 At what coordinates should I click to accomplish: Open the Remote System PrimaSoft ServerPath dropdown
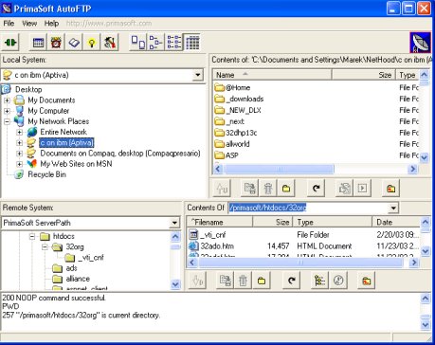(x=174, y=223)
